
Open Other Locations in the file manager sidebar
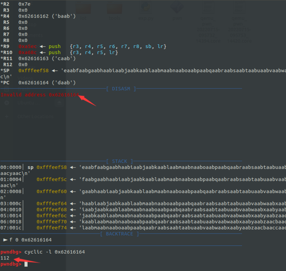click(35, 116)
